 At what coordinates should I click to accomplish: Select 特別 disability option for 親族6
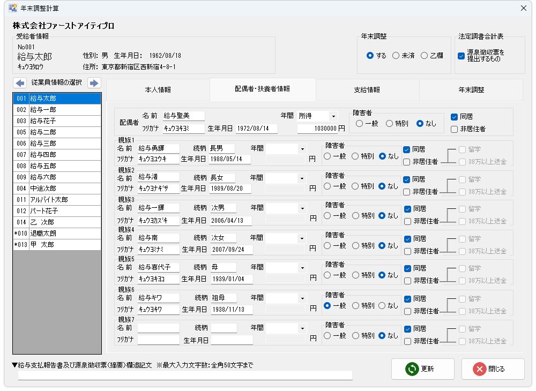pos(356,305)
